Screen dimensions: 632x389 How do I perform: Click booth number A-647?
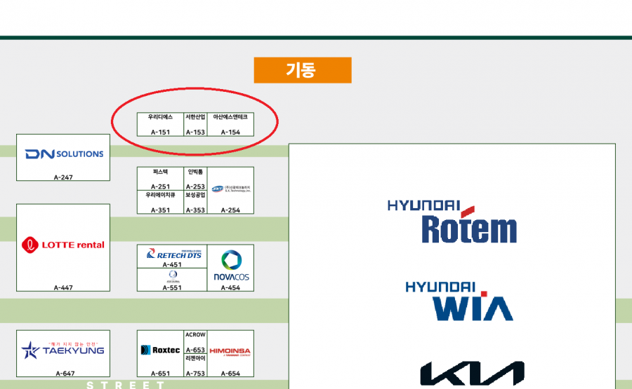pyautogui.click(x=65, y=374)
